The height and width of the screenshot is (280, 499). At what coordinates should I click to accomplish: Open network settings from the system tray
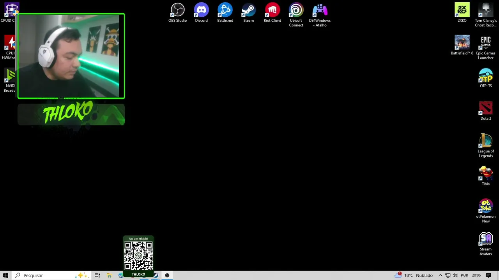point(448,275)
